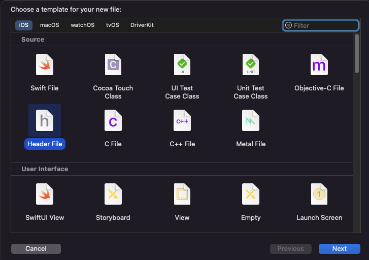This screenshot has width=369, height=260.
Task: Select the Header File template icon
Action: [45, 120]
